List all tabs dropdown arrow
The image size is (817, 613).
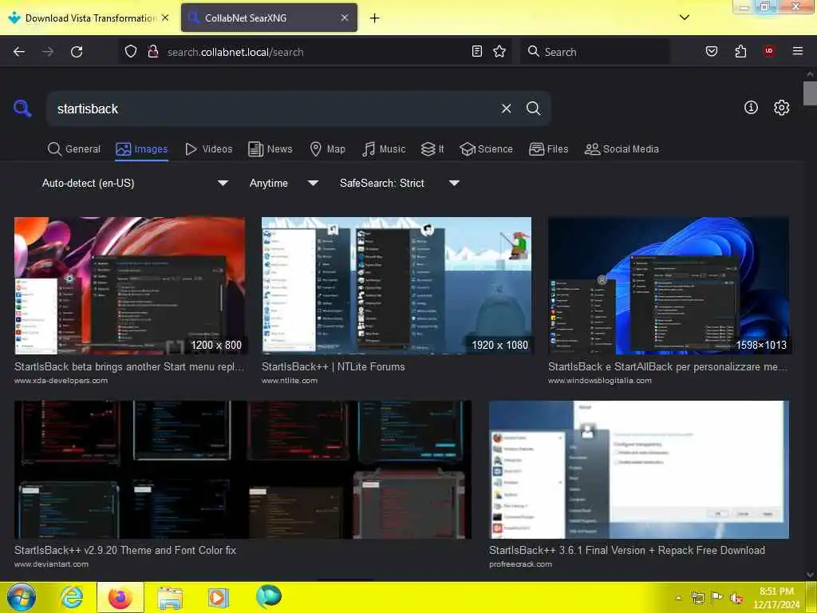pos(685,18)
